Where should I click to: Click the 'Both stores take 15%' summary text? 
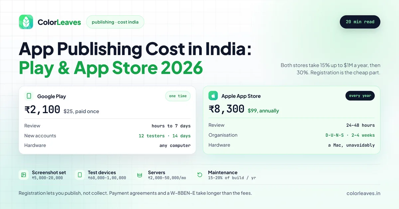click(x=331, y=69)
